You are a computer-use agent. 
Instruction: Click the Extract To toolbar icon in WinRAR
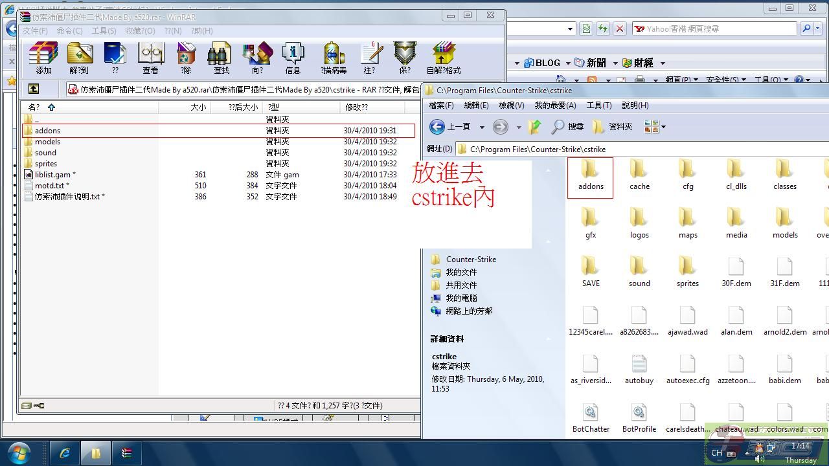click(79, 58)
